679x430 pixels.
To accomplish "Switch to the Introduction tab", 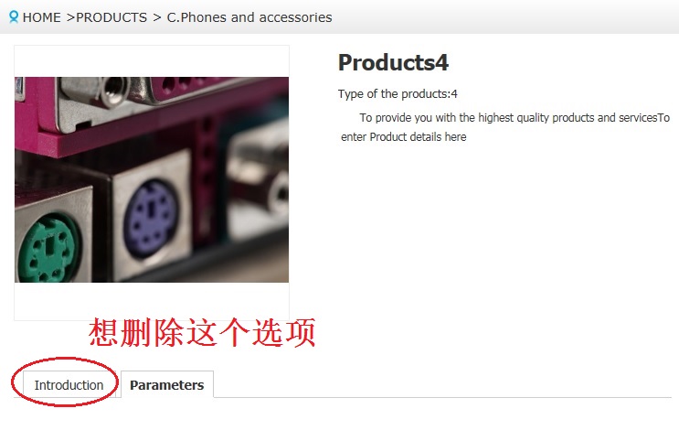I will [x=69, y=385].
